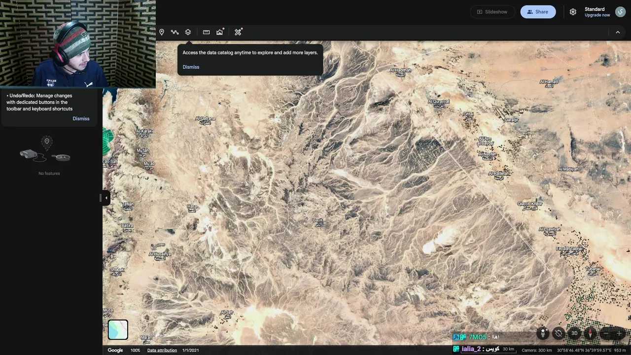The height and width of the screenshot is (355, 631).
Task: Select the Al Qurayyat map label
Action: [439, 103]
